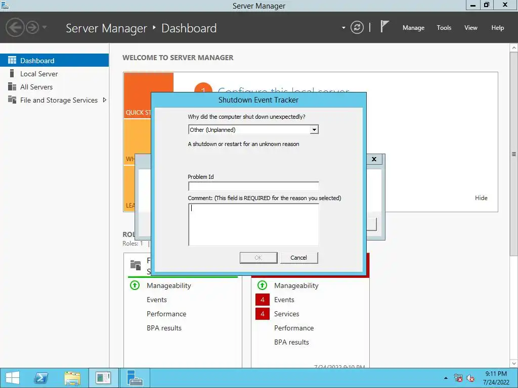518x388 pixels.
Task: Click the back navigation arrow in Server Manager
Action: (15, 27)
